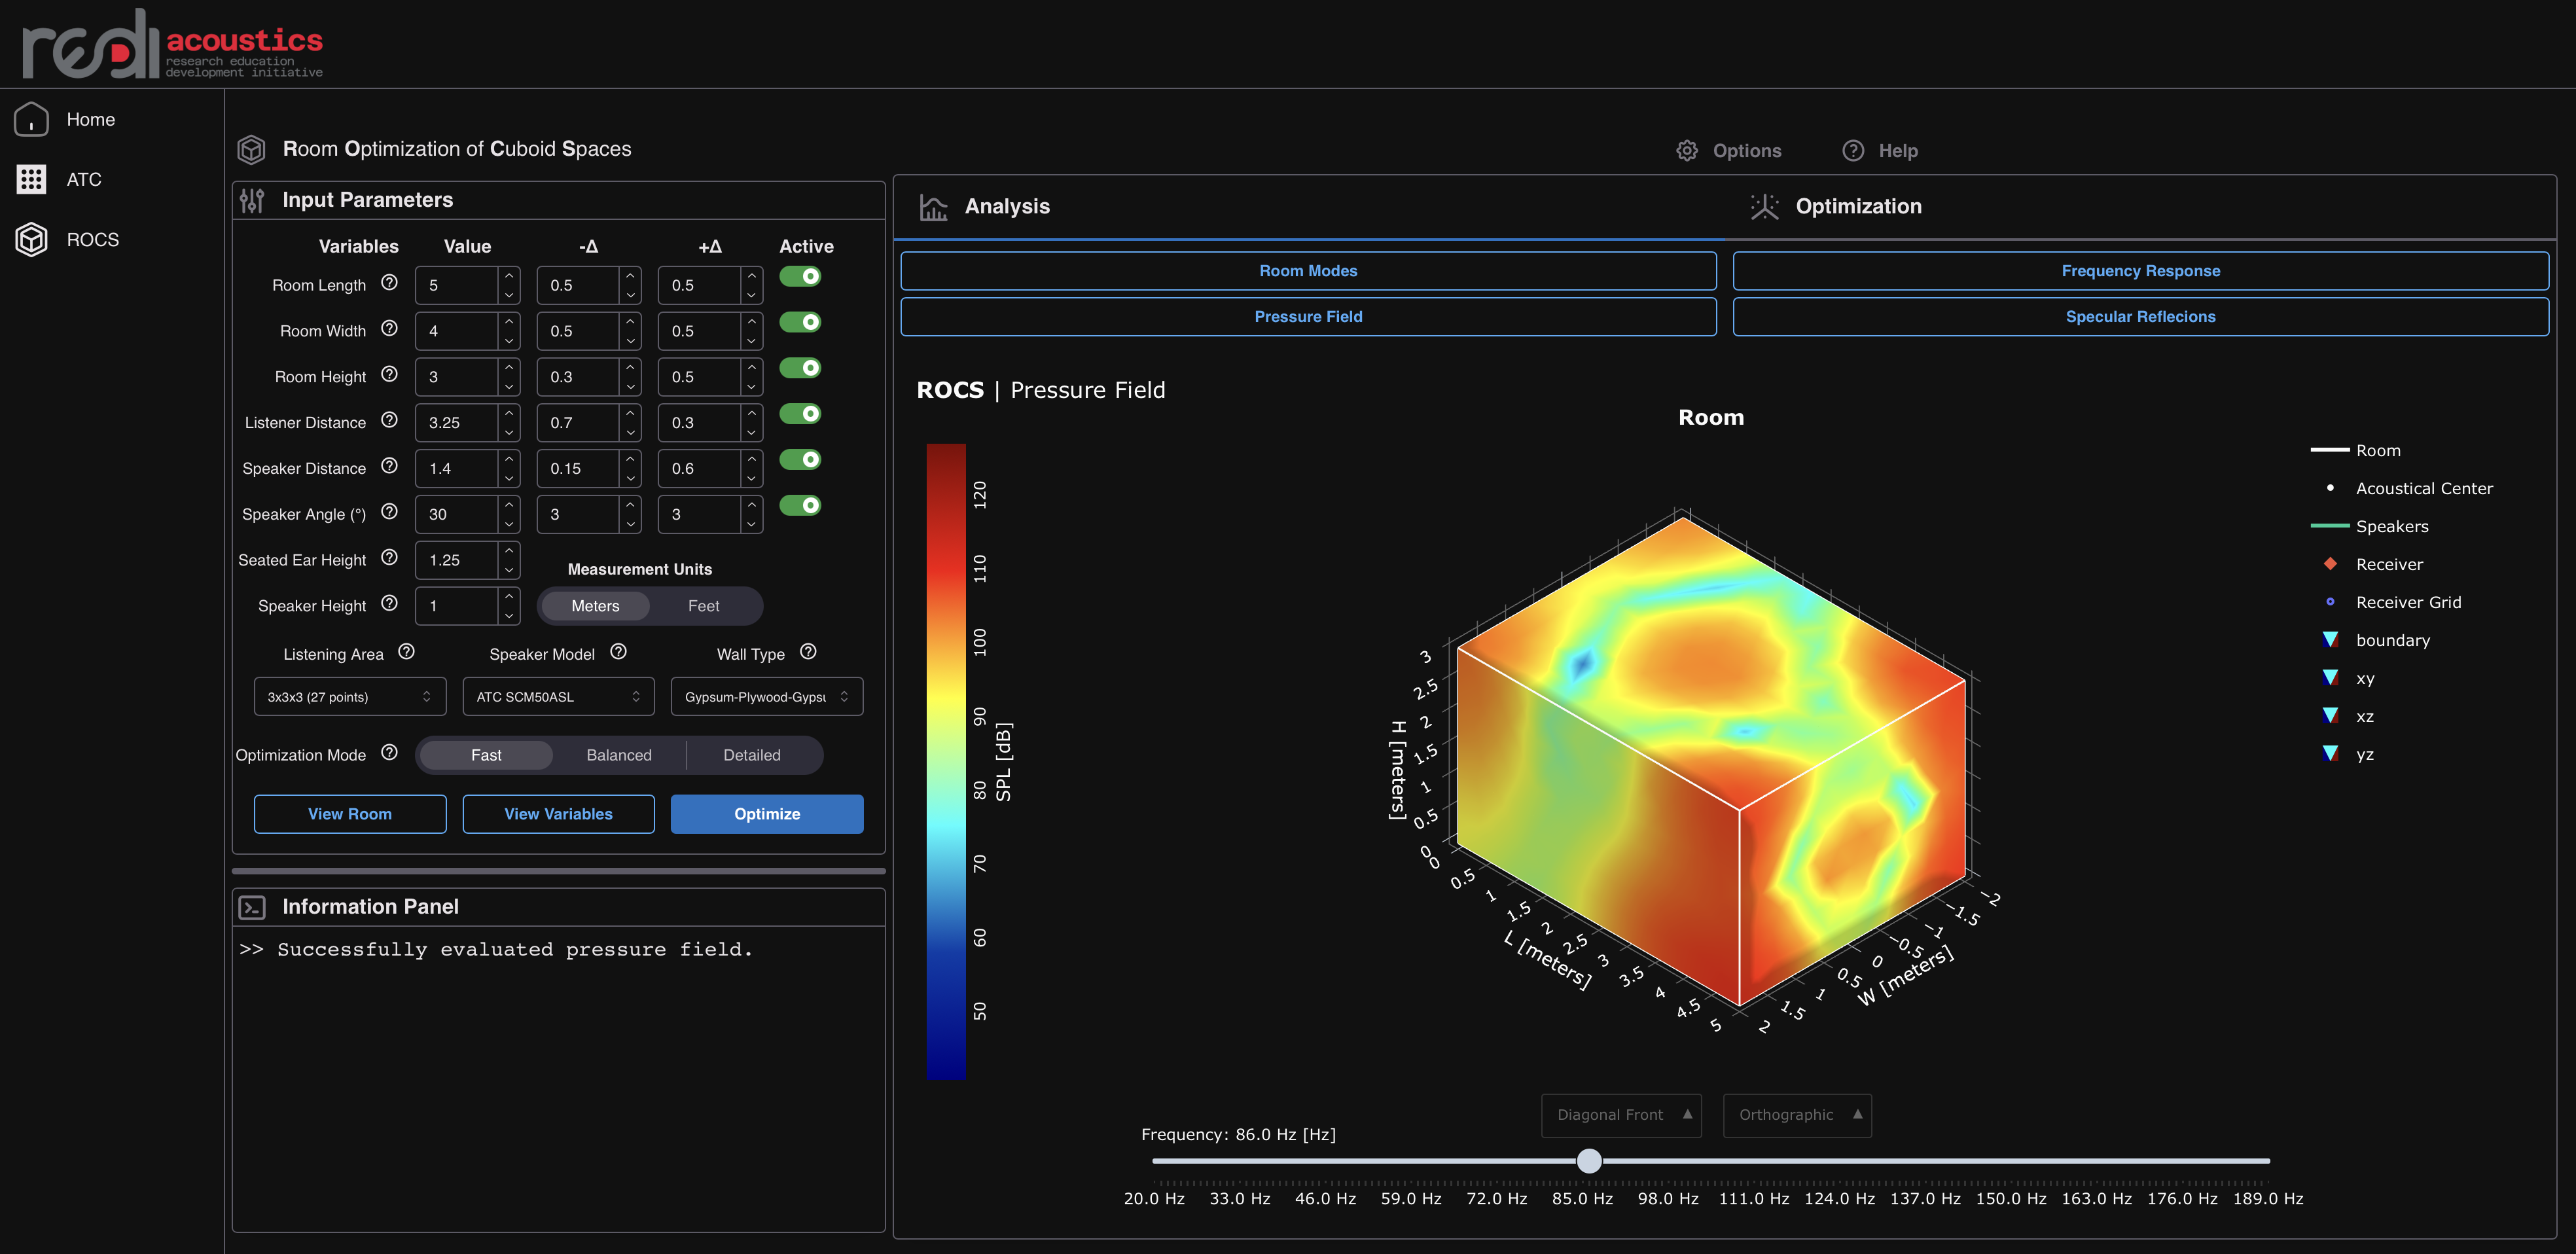This screenshot has width=2576, height=1254.
Task: Disable the Room Length active toggle
Action: pos(800,277)
